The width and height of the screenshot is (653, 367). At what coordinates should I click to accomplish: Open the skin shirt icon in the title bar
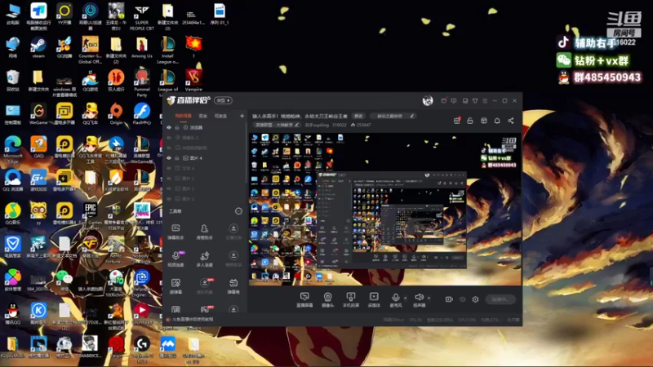point(475,100)
